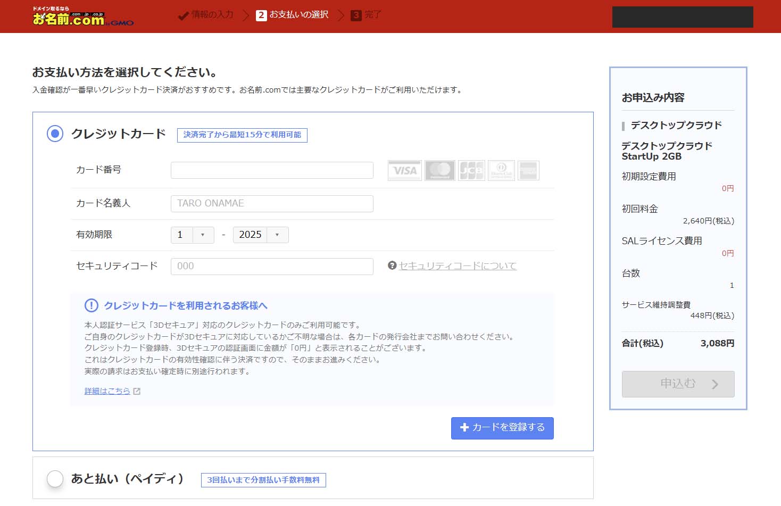Screen dimensions: 781x506
Task: Click the セキュリティコード input field
Action: pyautogui.click(x=272, y=266)
